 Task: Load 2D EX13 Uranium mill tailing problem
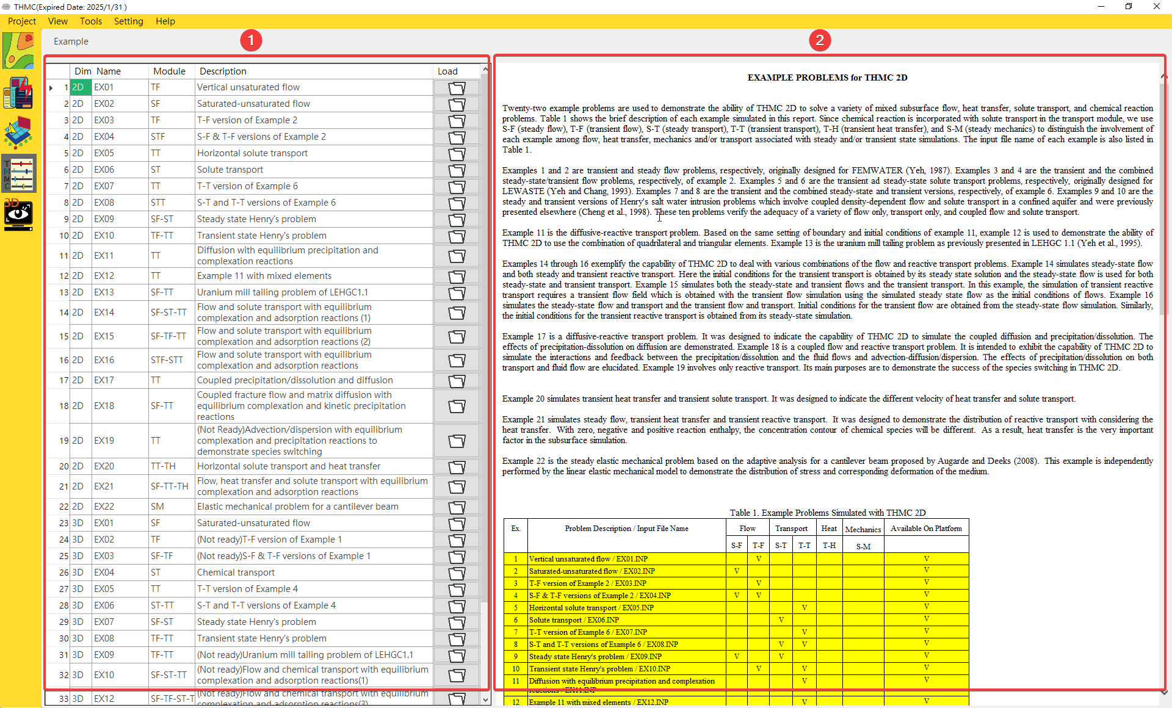(457, 292)
